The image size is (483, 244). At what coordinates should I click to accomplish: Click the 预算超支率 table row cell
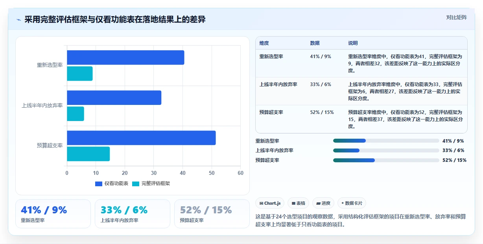pos(271,112)
